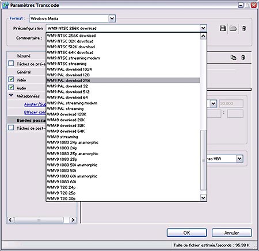Select WM9 NTSC streaming modem preset
The height and width of the screenshot is (251, 259).
click(123, 58)
